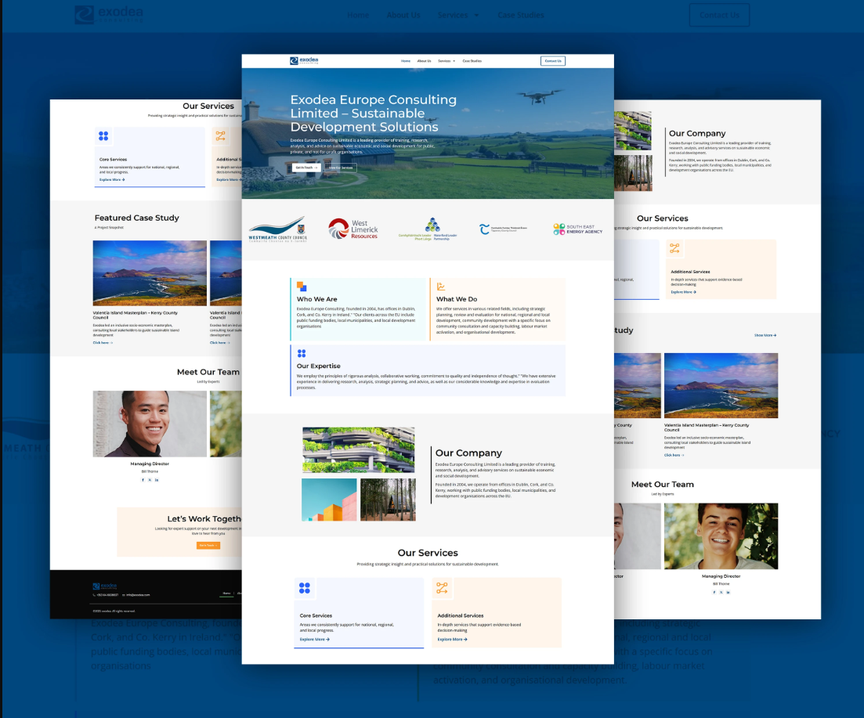Open full Valentia Island thumbnail in right page
864x718 pixels.
[x=721, y=385]
